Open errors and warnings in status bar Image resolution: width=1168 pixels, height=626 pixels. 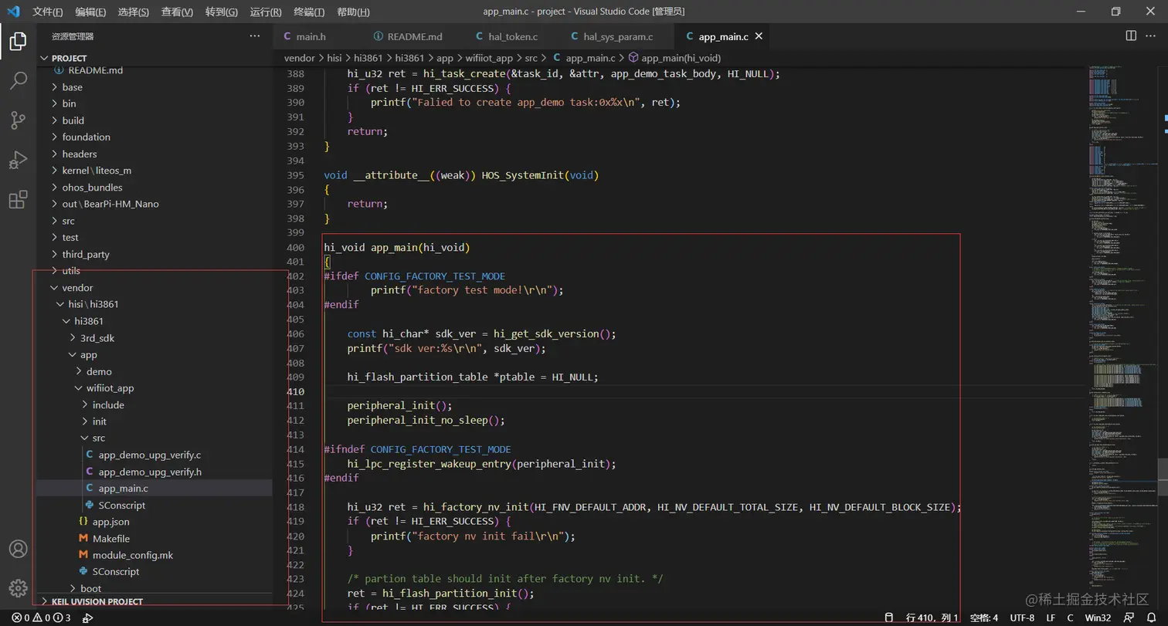(x=41, y=618)
